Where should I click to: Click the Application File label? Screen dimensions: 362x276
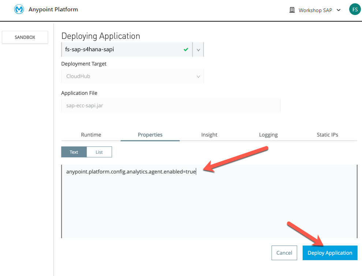79,93
